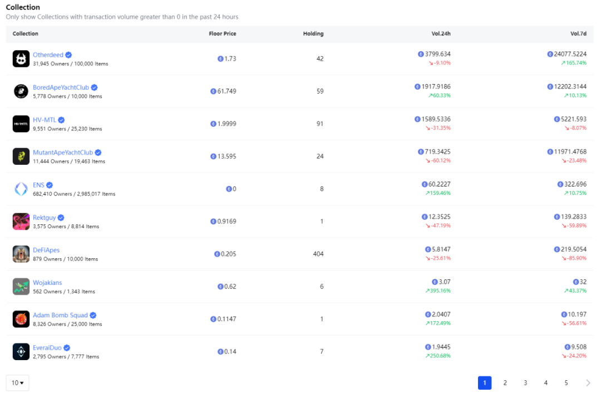Click the HV-MTL collection logo

click(x=21, y=124)
